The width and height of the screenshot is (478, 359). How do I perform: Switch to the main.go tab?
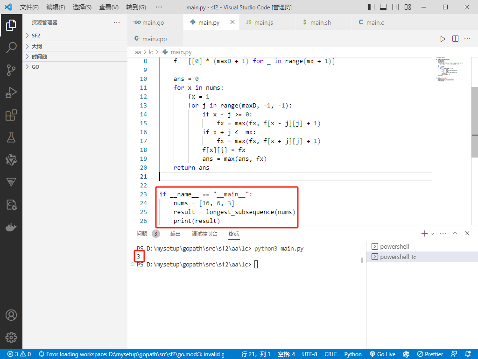click(155, 22)
